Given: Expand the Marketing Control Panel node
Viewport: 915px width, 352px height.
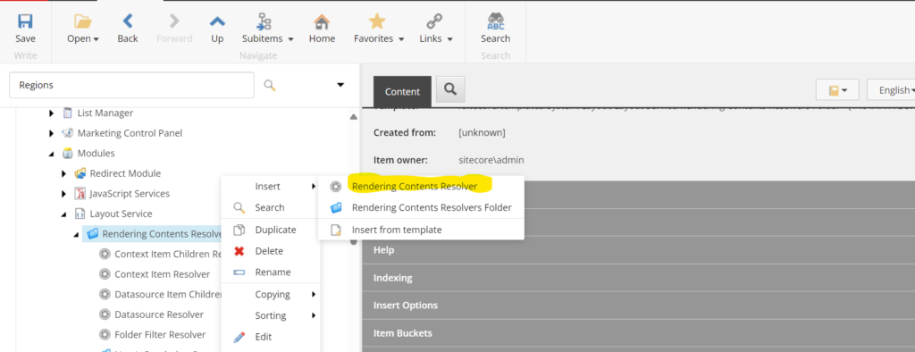Looking at the screenshot, I should pyautogui.click(x=52, y=133).
